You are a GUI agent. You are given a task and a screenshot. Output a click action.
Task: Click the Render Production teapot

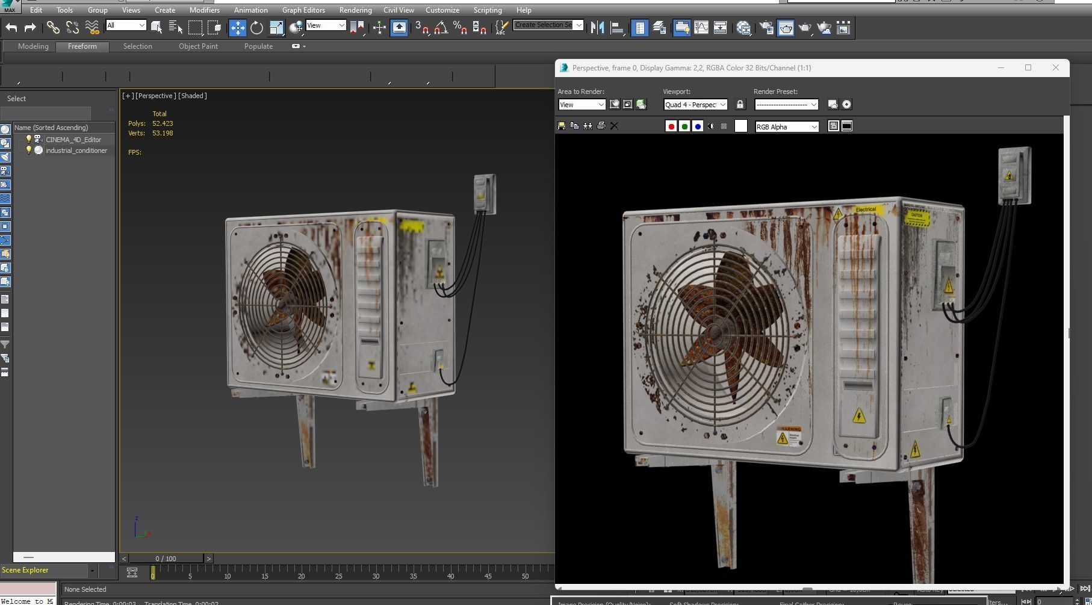pos(805,28)
